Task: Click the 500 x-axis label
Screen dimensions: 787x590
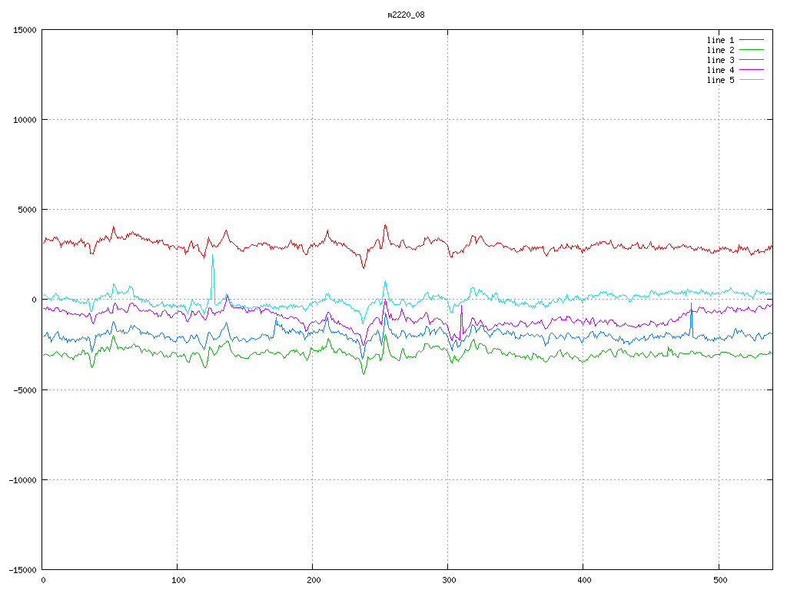Action: [x=720, y=581]
